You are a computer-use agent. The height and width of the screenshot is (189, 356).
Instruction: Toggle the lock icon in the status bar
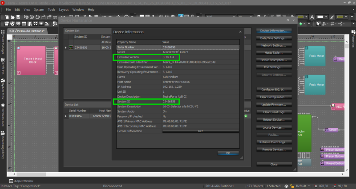pos(292,186)
